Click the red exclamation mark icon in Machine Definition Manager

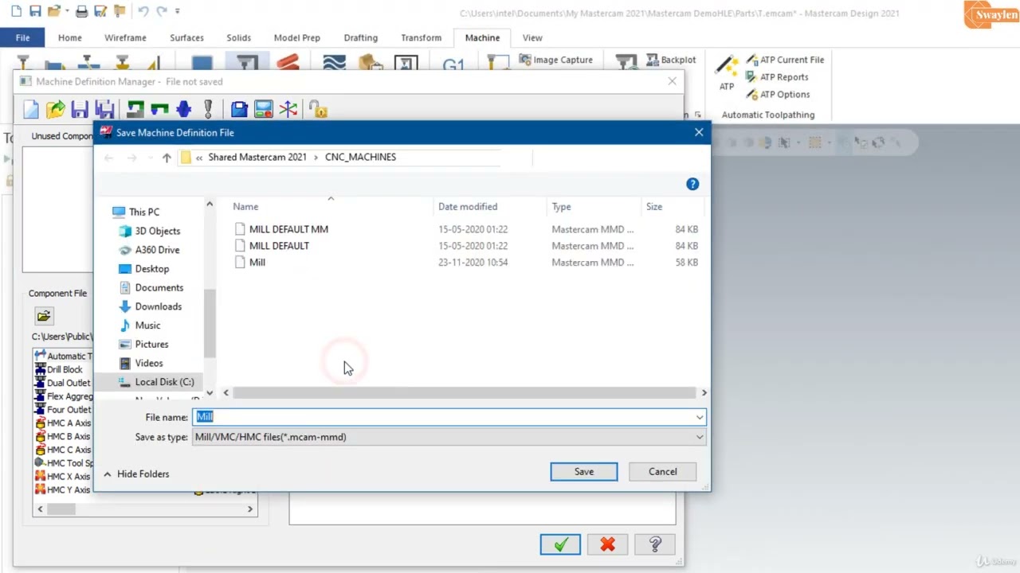(208, 109)
